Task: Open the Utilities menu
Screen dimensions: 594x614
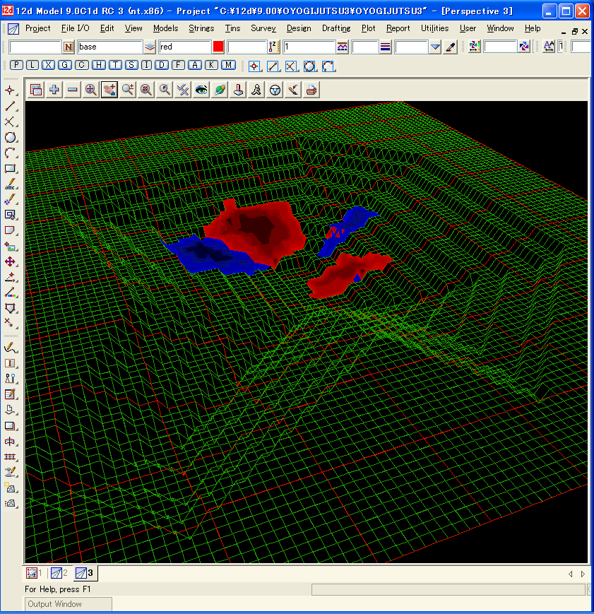Action: click(x=434, y=28)
